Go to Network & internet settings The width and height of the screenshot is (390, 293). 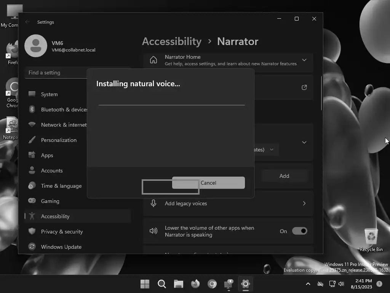click(78, 125)
